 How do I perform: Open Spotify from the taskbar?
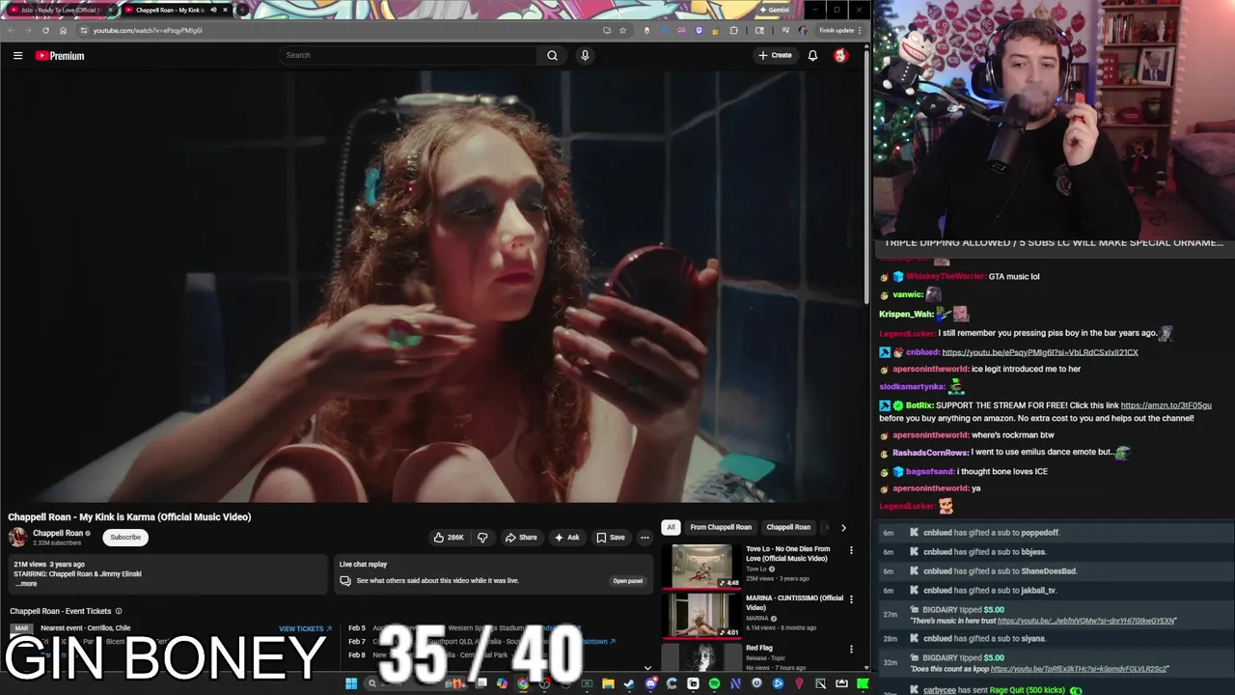714,683
